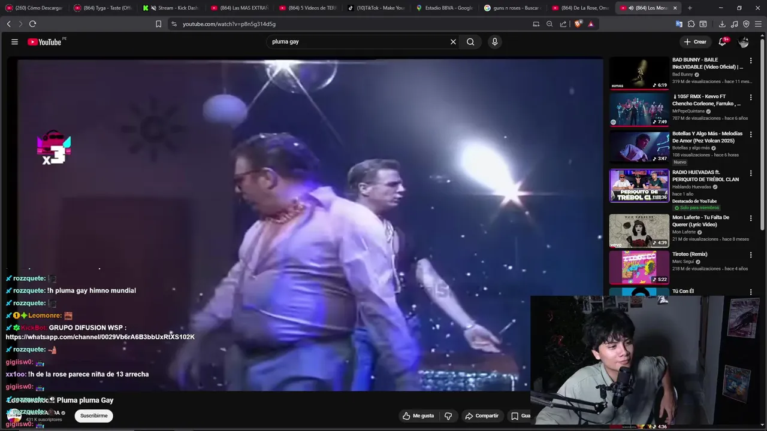
Task: Go forward with the browser forward arrow
Action: click(20, 24)
